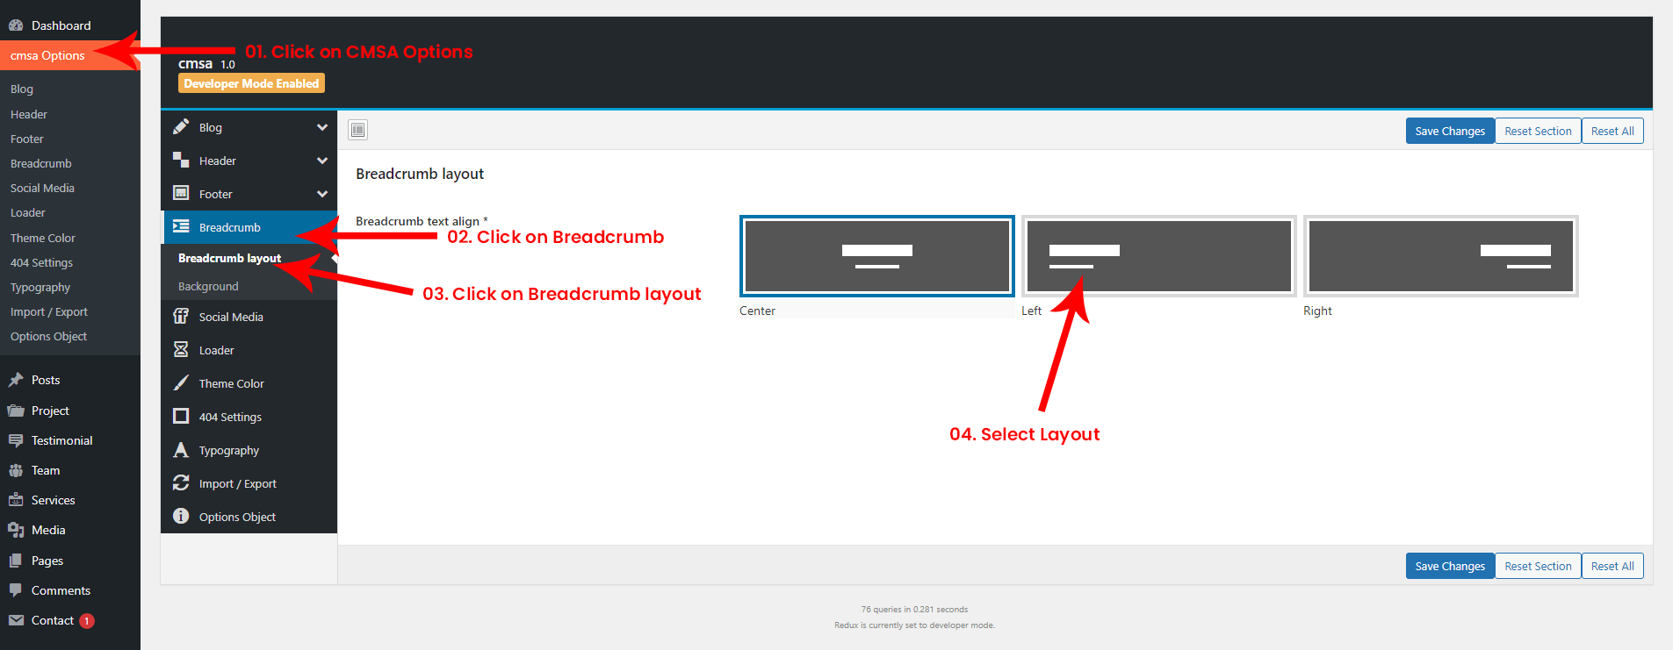Click the Social Media icon in options panel
This screenshot has height=650, width=1673.
tap(181, 317)
